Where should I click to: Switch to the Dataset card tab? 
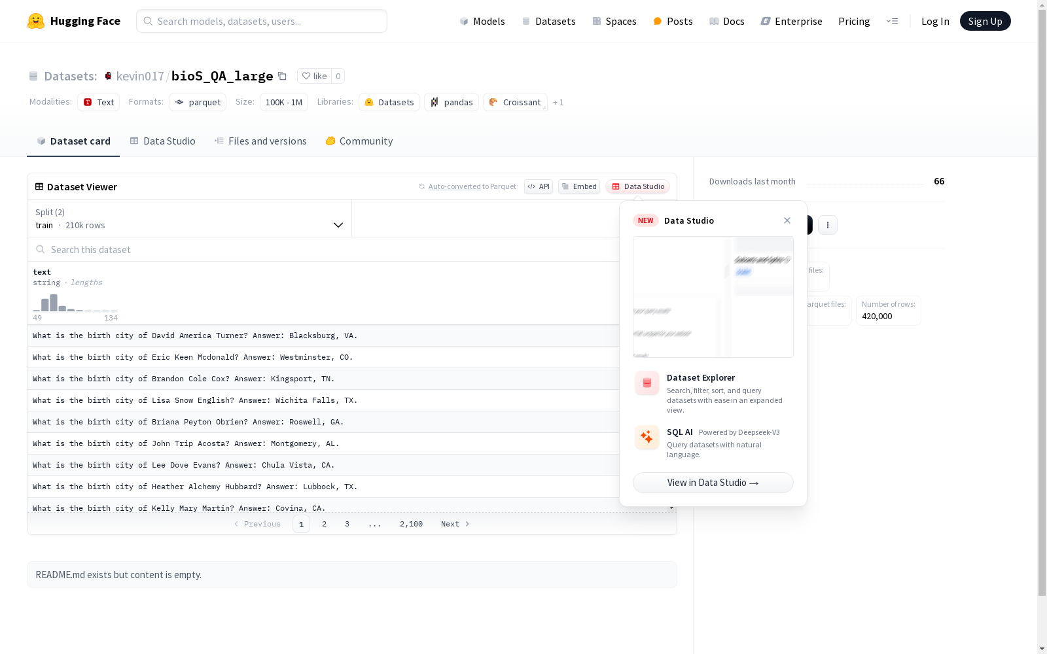tap(73, 141)
